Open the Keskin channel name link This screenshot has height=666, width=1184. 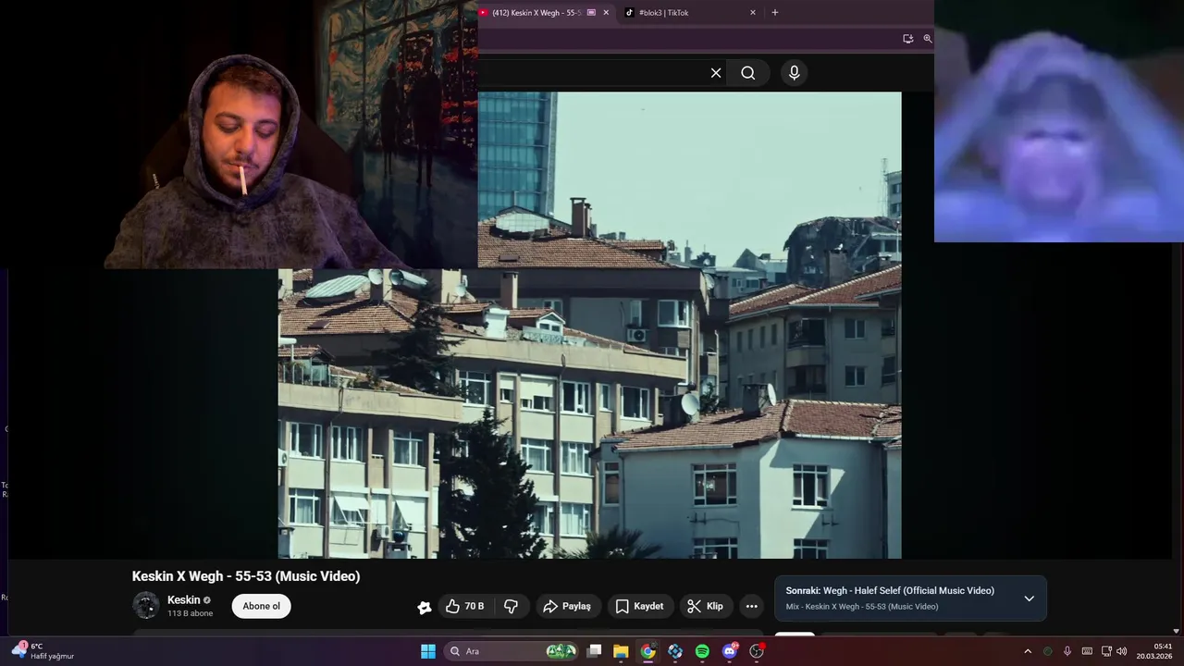(183, 600)
